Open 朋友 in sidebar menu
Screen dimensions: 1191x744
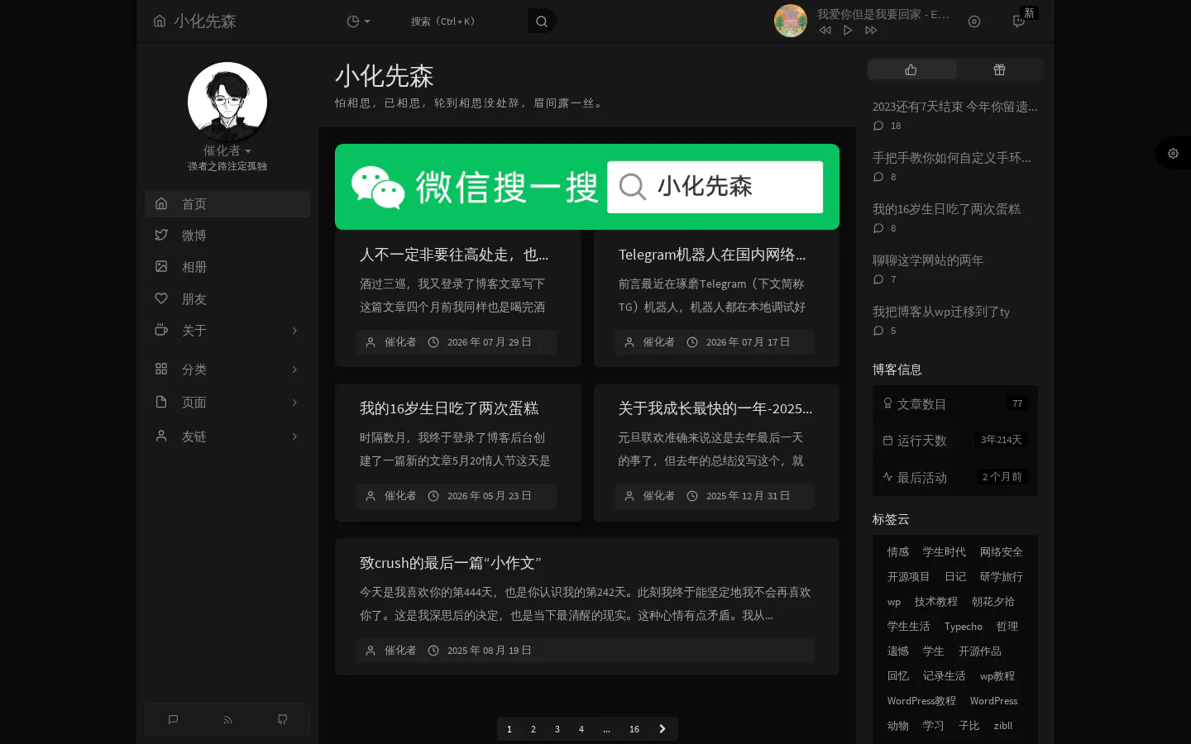tap(227, 299)
